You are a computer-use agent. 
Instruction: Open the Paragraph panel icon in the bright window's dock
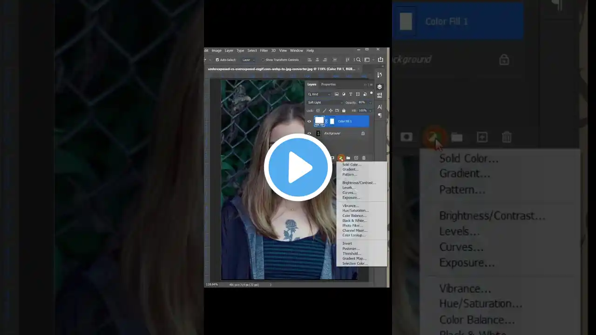379,115
